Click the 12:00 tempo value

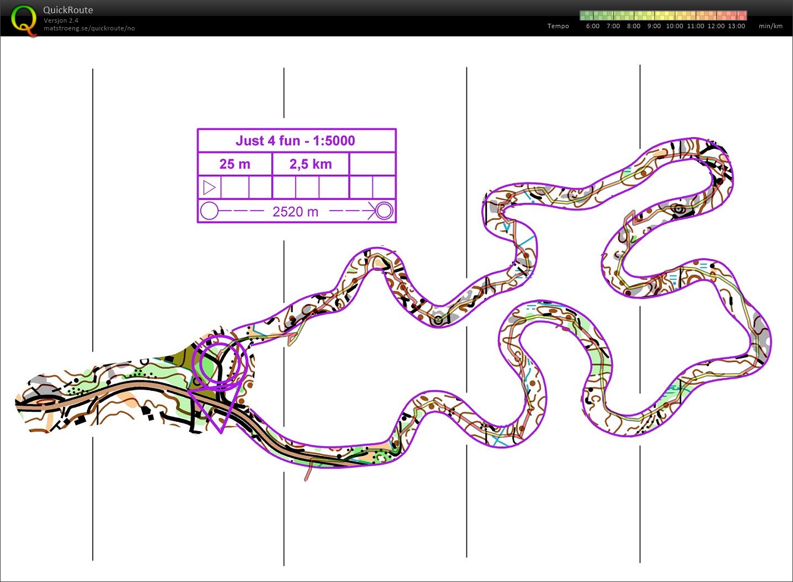click(x=716, y=26)
